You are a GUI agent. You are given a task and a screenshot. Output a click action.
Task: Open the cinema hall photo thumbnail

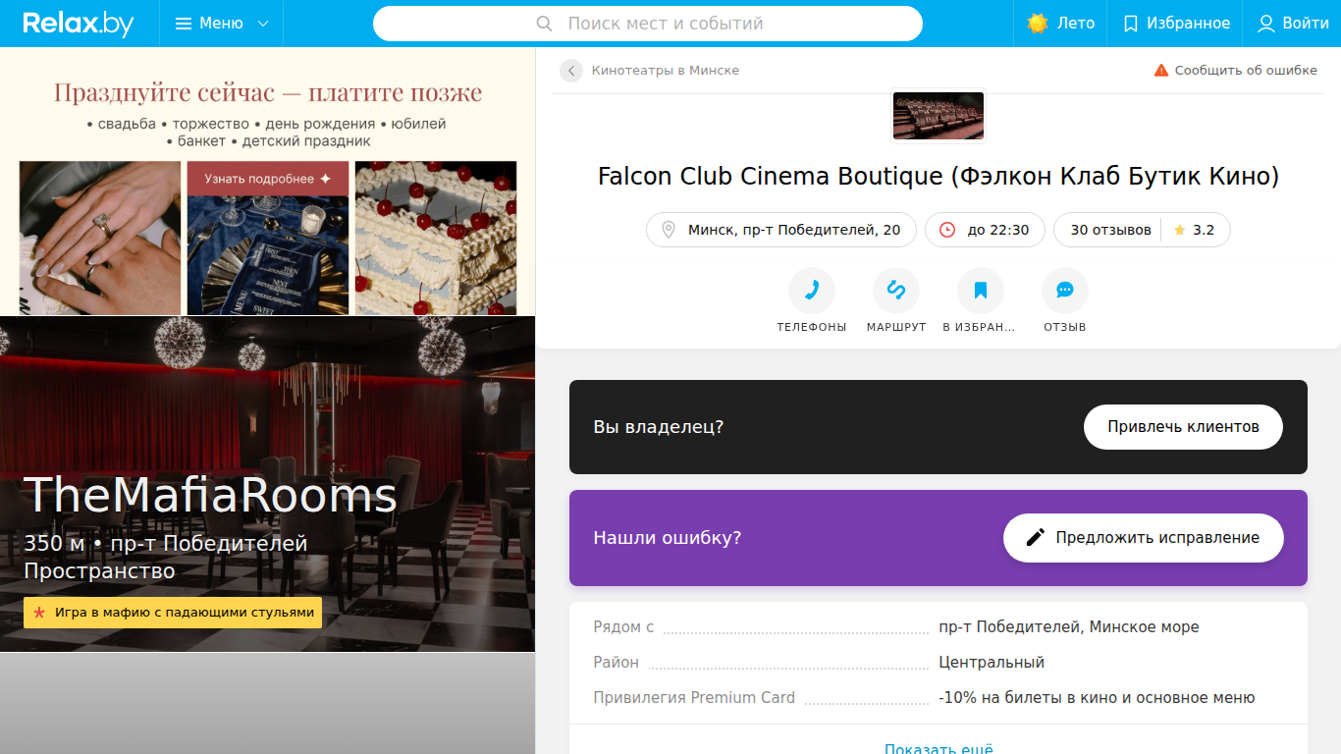click(938, 116)
